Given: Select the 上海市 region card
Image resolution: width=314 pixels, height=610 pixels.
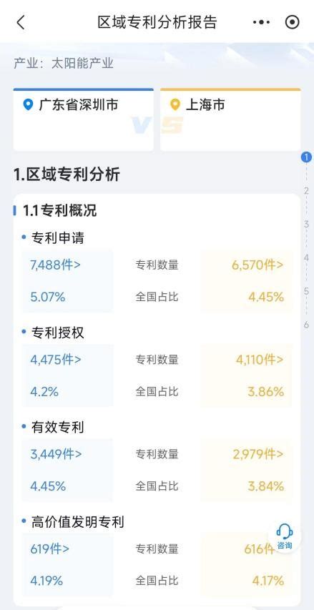Looking at the screenshot, I should click(230, 120).
